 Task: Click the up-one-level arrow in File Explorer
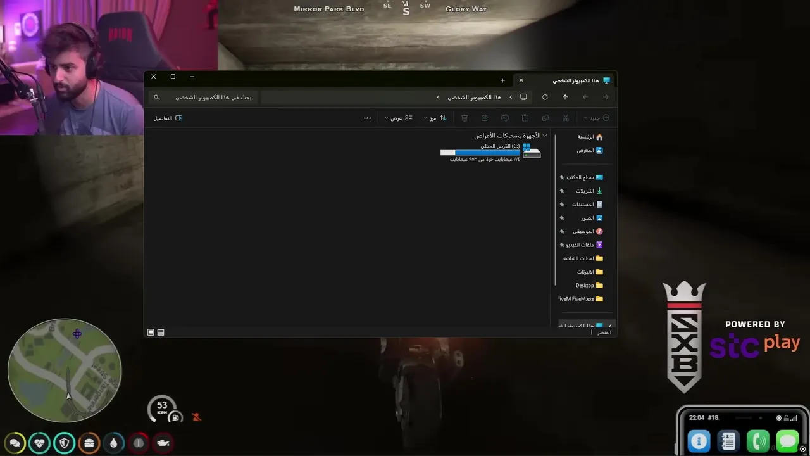pos(565,97)
